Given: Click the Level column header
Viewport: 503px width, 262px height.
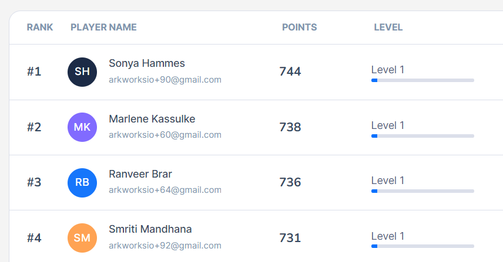Looking at the screenshot, I should tap(388, 27).
